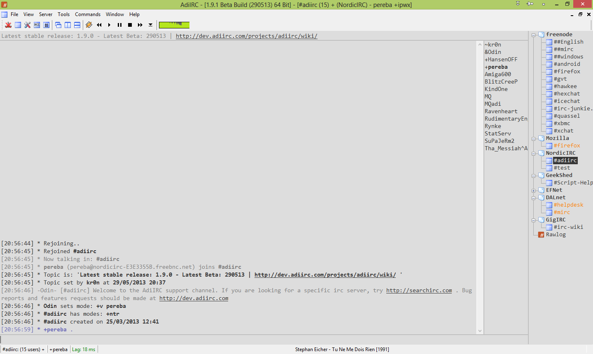593x354 pixels.
Task: Select user Ravenheart in nick list
Action: (x=501, y=111)
